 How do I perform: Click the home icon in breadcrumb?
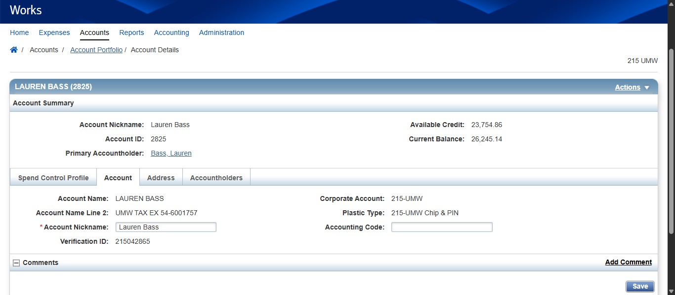click(14, 50)
